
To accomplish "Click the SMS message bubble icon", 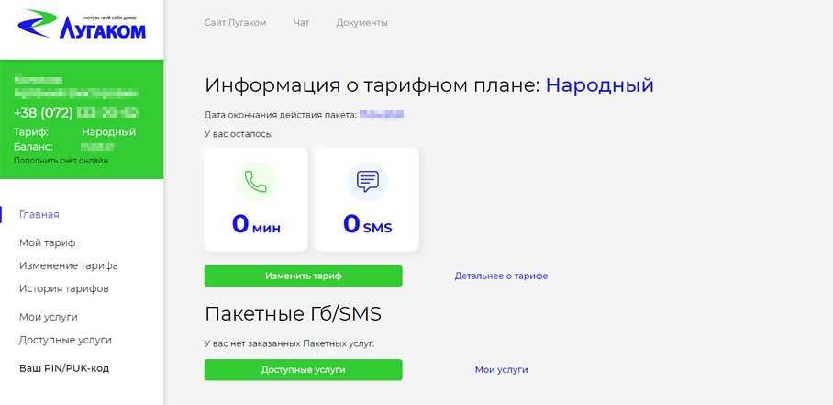I will [367, 182].
